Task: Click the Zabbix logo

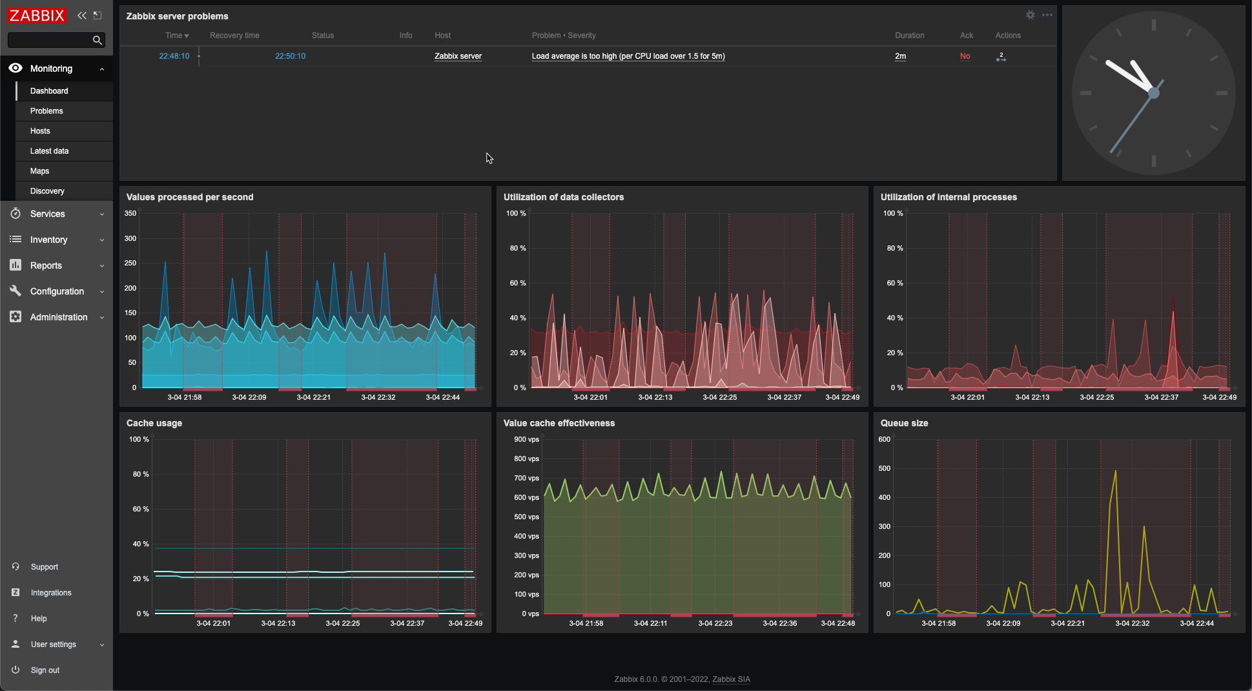Action: 37,15
